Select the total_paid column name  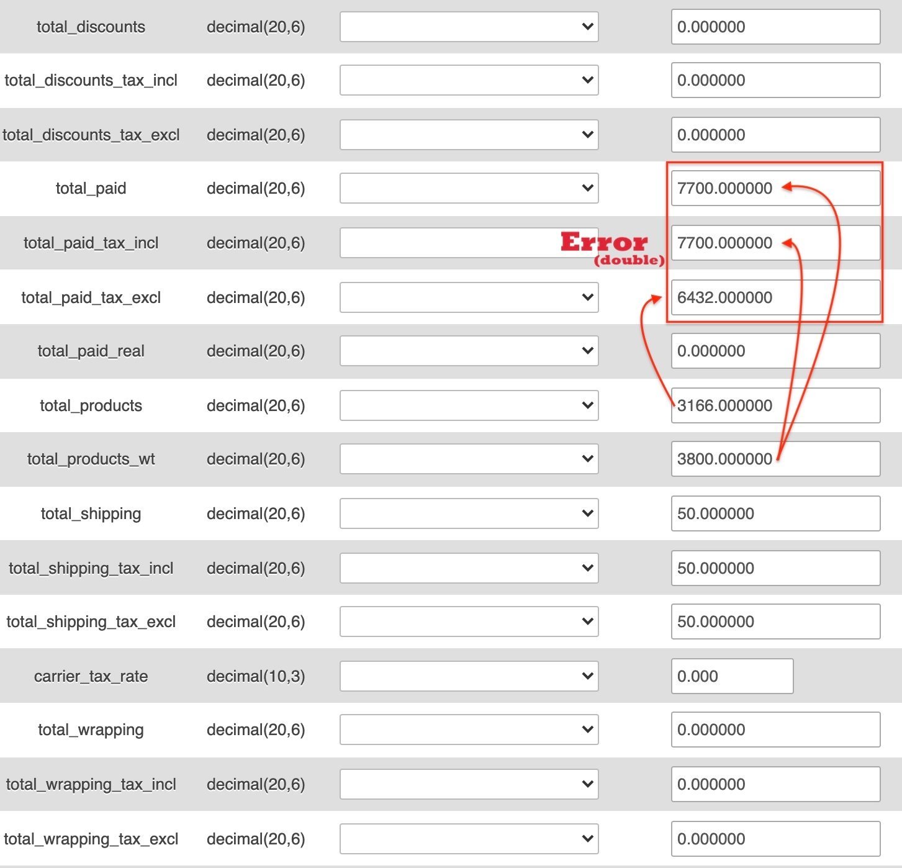click(x=91, y=188)
